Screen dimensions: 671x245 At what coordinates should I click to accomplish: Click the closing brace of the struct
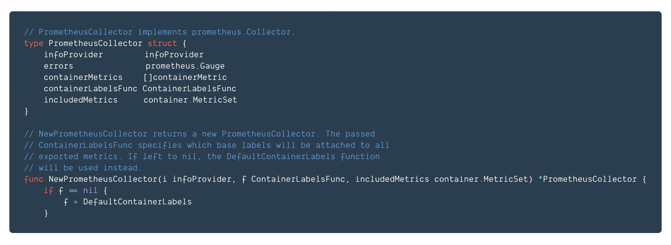click(x=26, y=112)
